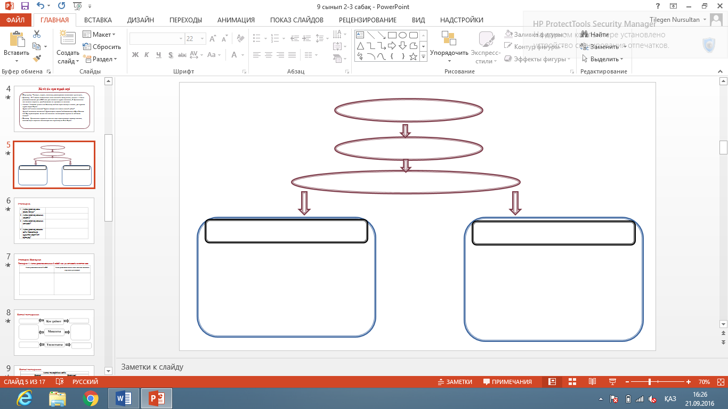Screen dimensions: 728x409
Task: Click the zoom slider handle
Action: (650, 382)
